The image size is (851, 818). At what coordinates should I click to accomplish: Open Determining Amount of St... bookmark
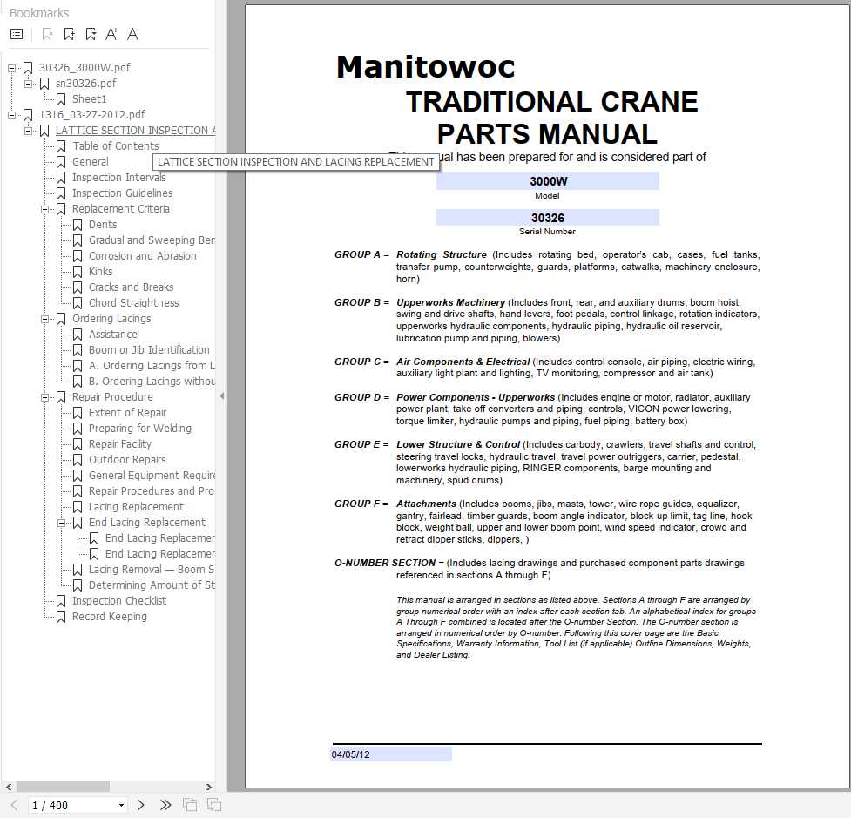152,585
